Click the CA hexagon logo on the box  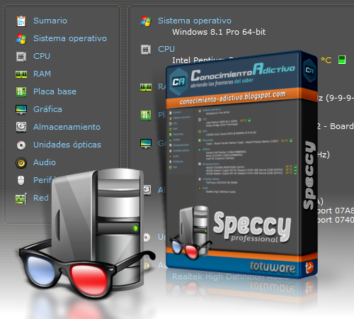pyautogui.click(x=179, y=82)
